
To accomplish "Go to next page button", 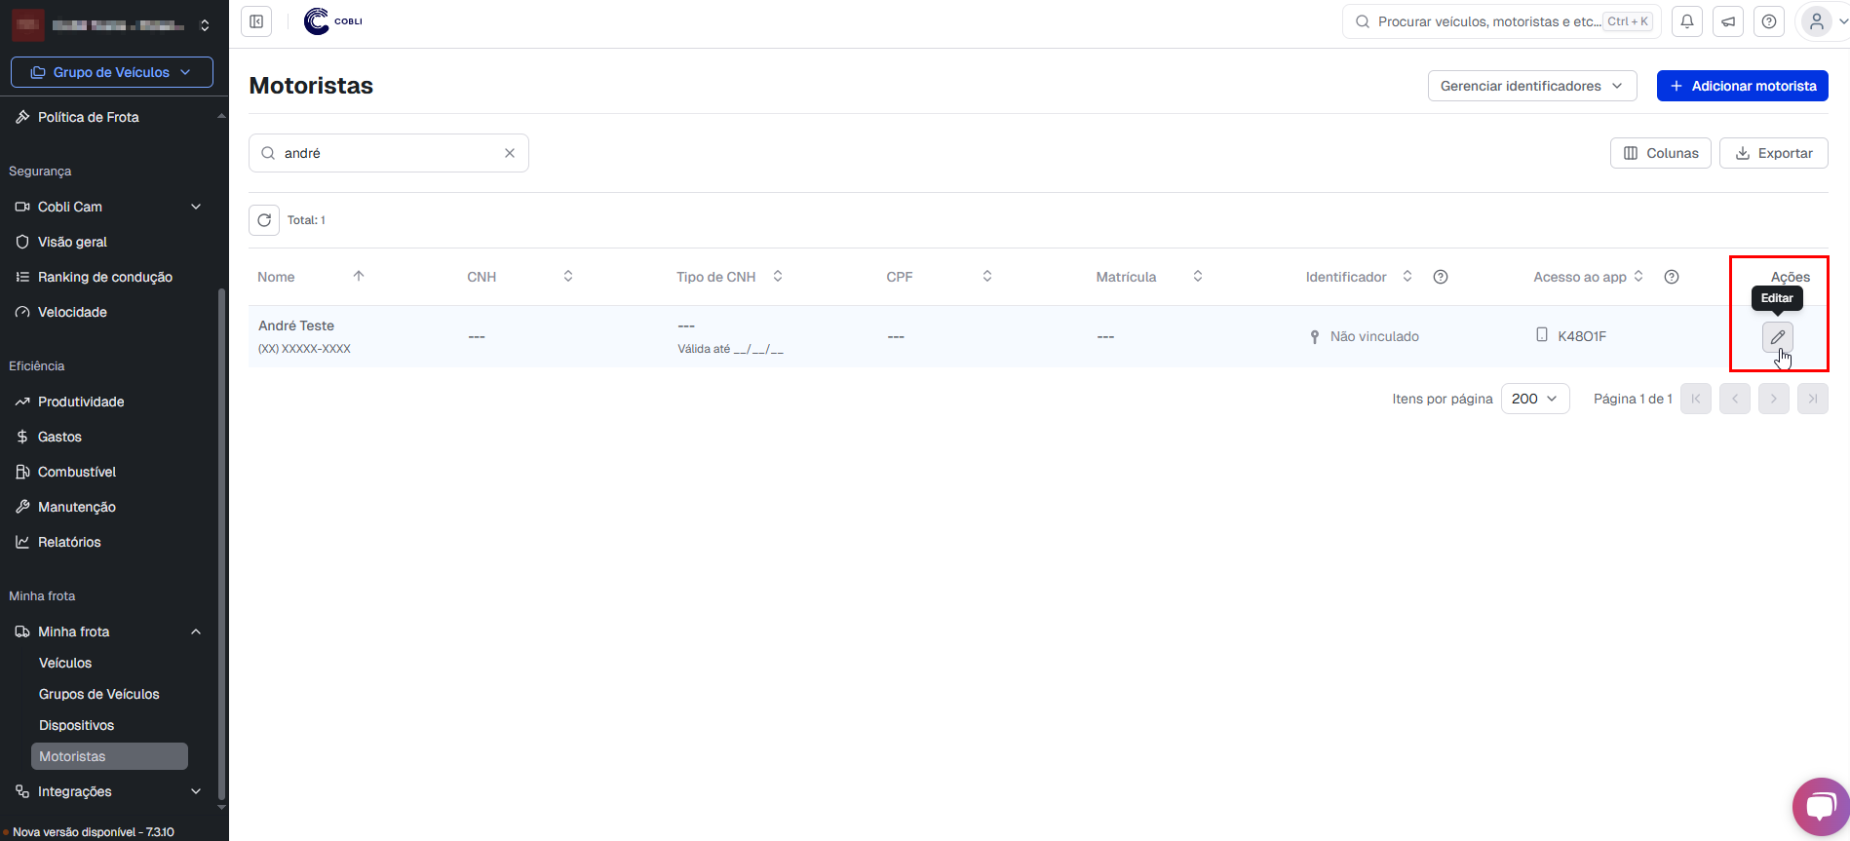I will coord(1774,399).
